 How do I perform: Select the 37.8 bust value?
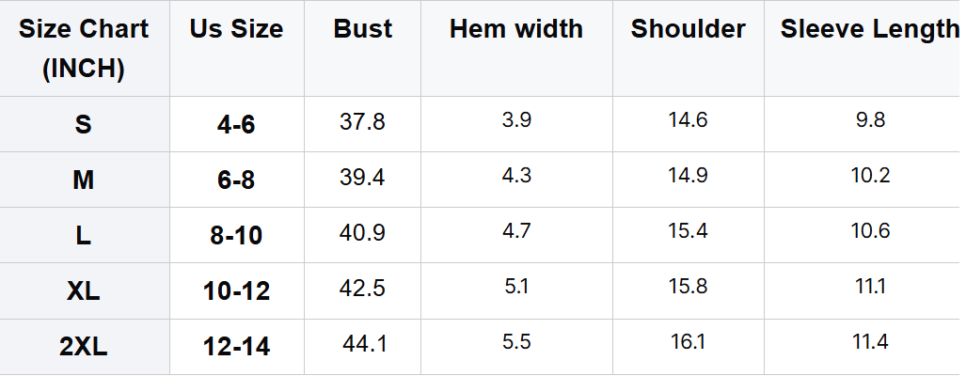click(362, 122)
